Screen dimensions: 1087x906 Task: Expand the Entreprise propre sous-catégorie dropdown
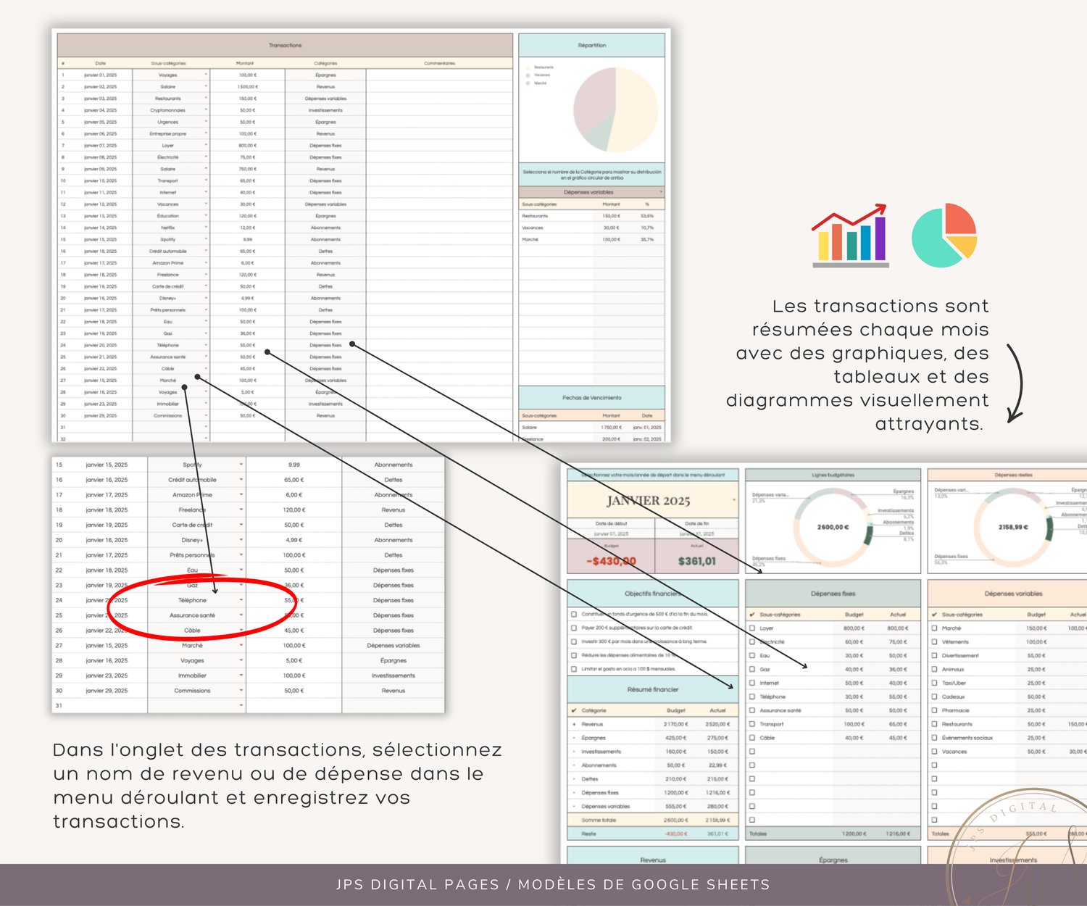(206, 133)
